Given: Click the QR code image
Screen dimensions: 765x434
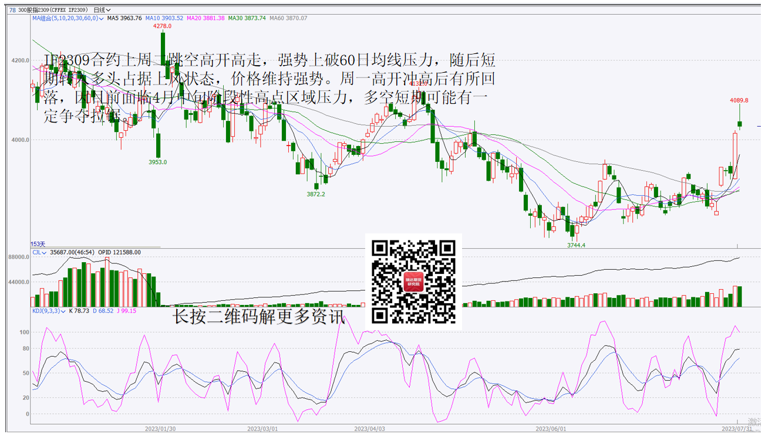Looking at the screenshot, I should (x=413, y=282).
